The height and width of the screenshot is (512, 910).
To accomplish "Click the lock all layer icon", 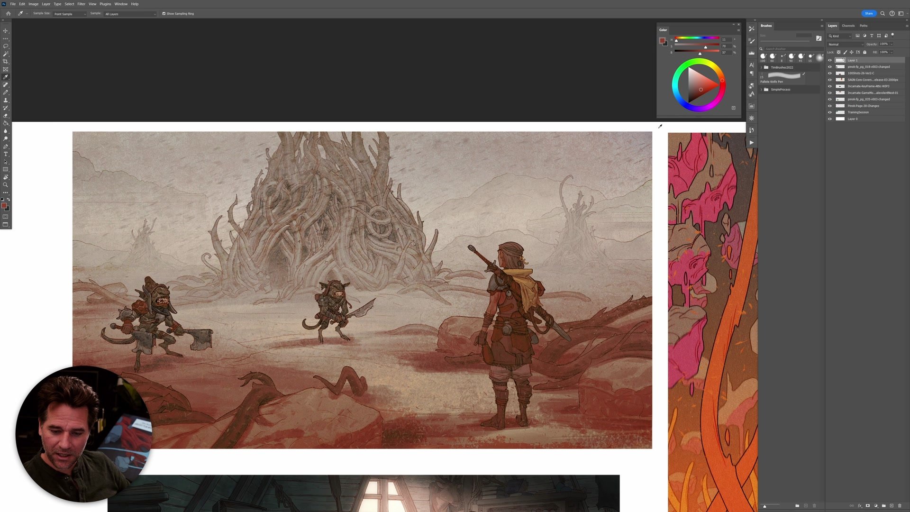I will coord(864,52).
